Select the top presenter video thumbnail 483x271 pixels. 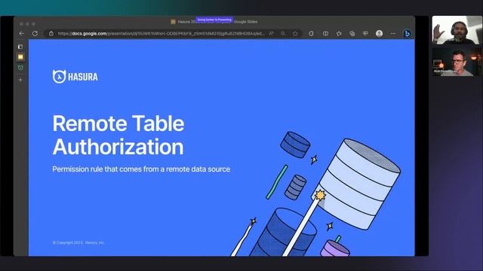coord(457,30)
